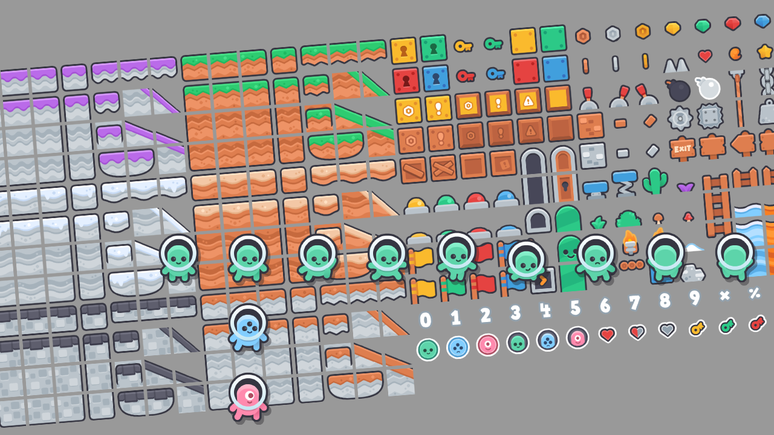Pick the green cactus sprite
The width and height of the screenshot is (774, 435).
click(x=654, y=181)
